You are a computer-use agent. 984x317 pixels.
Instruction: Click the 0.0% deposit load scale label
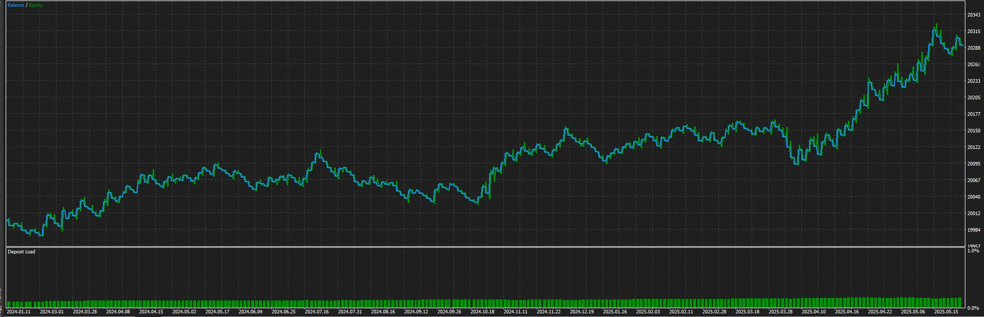click(973, 308)
